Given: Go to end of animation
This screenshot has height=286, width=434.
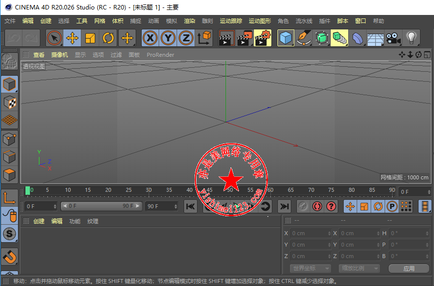Looking at the screenshot, I should click(x=284, y=206).
